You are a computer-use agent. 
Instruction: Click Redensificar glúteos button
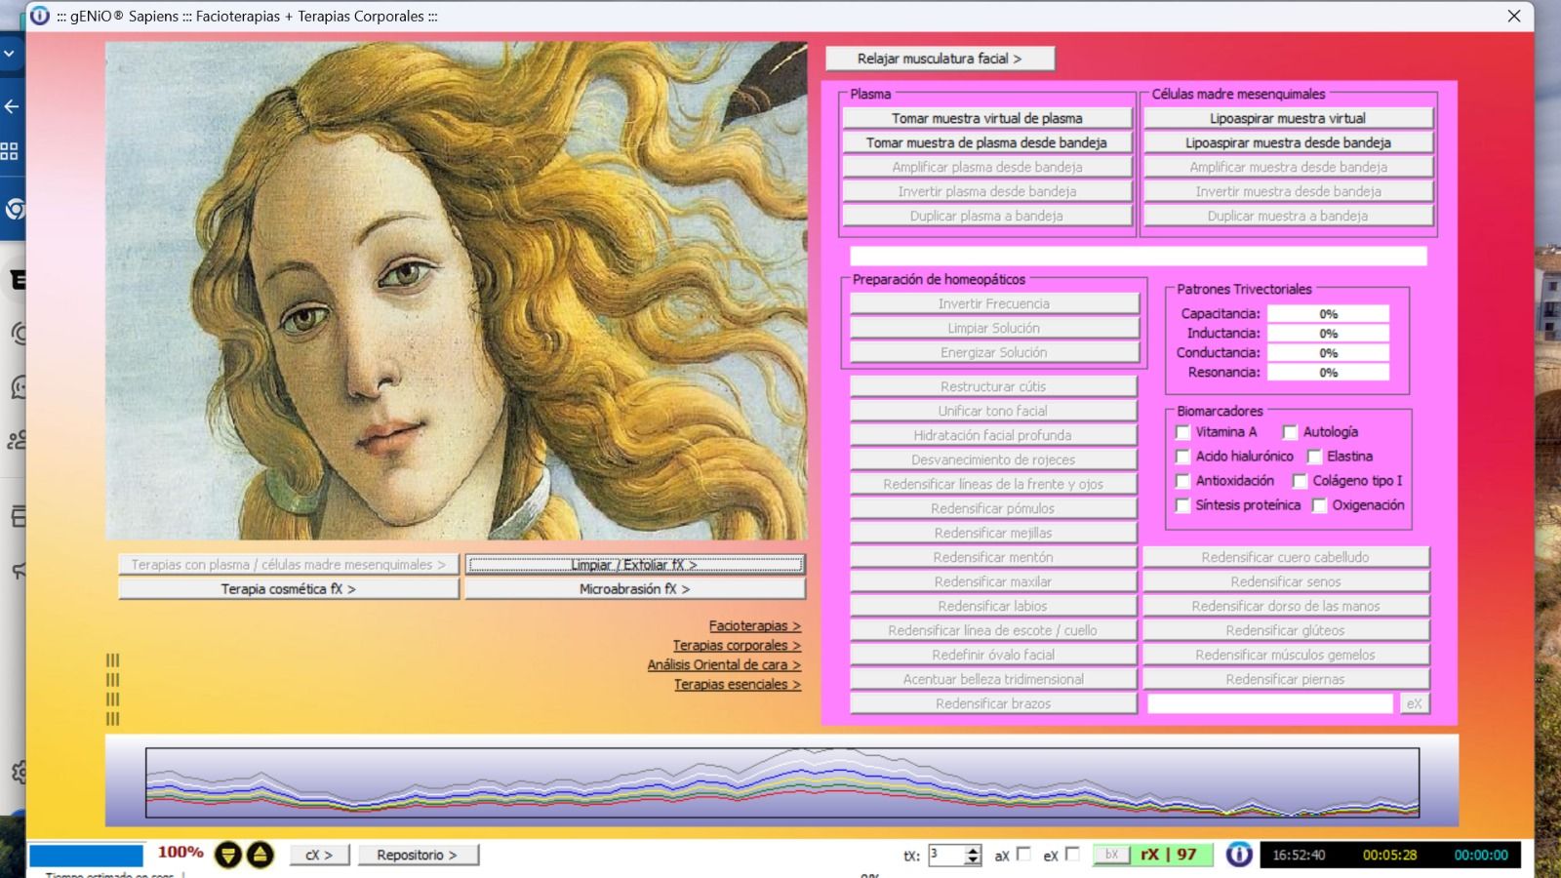pos(1286,630)
